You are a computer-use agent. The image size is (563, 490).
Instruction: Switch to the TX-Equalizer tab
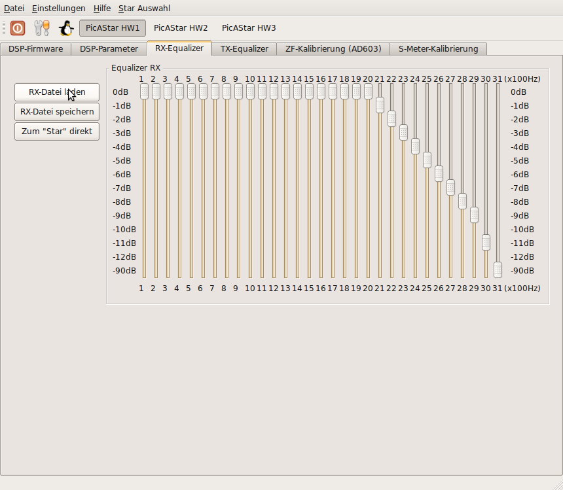coord(244,49)
